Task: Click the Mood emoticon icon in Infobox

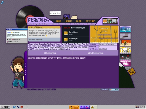Action: coord(13,40)
